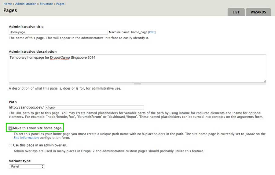This screenshot has height=175, width=275.
Task: Click the Variant type field label
Action: point(20,161)
